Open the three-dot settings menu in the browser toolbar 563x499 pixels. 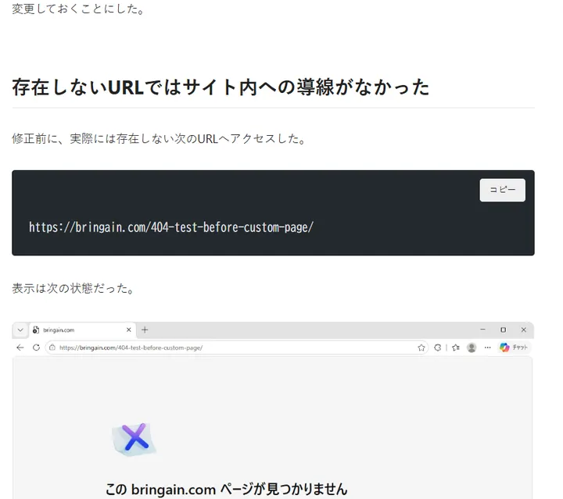[x=487, y=348]
